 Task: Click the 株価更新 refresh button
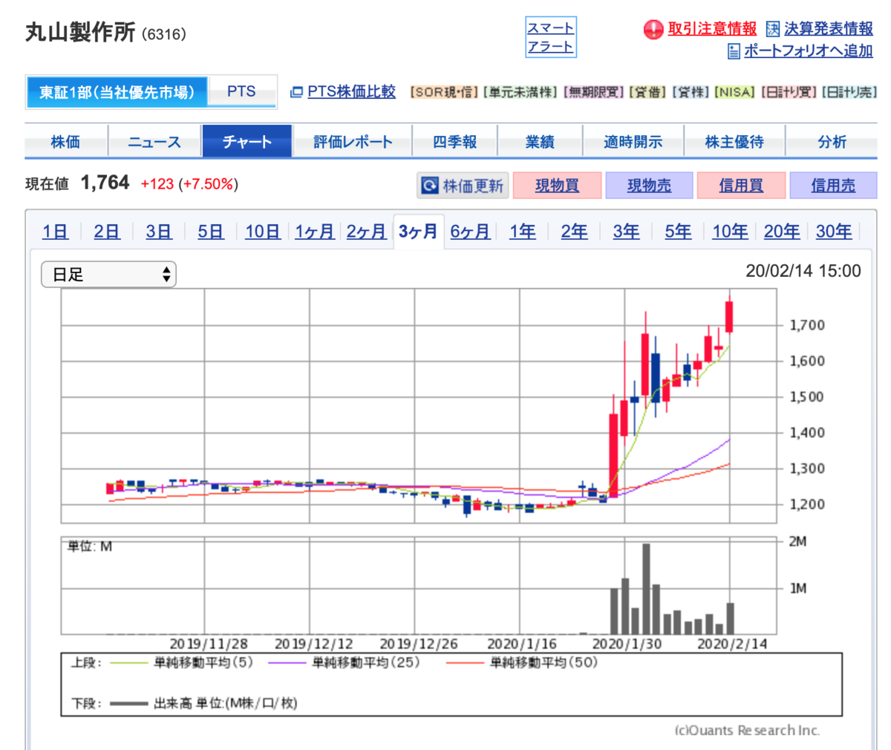point(462,186)
